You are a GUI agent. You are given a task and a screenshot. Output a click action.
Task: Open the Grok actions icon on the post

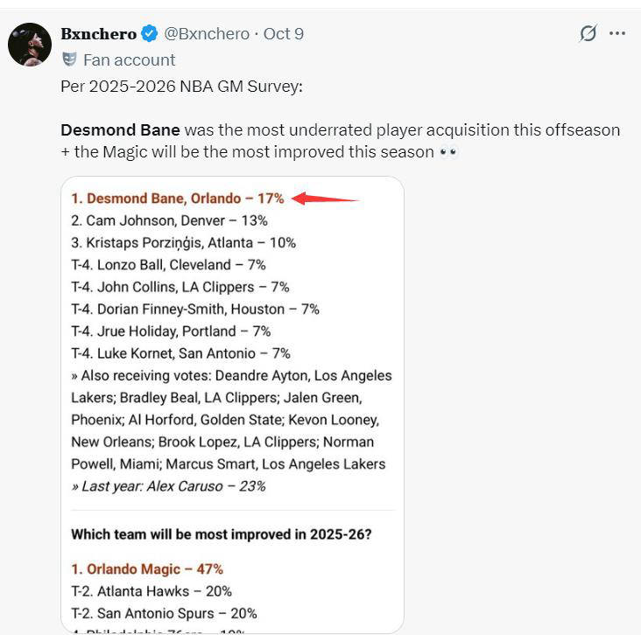click(588, 33)
